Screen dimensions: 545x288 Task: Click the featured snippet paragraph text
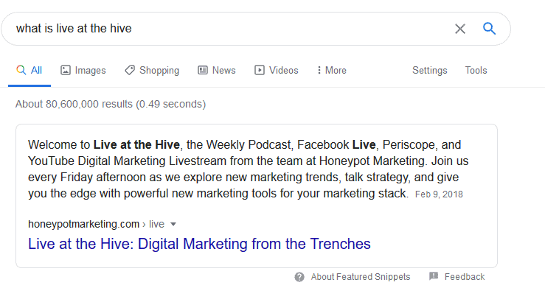(249, 169)
